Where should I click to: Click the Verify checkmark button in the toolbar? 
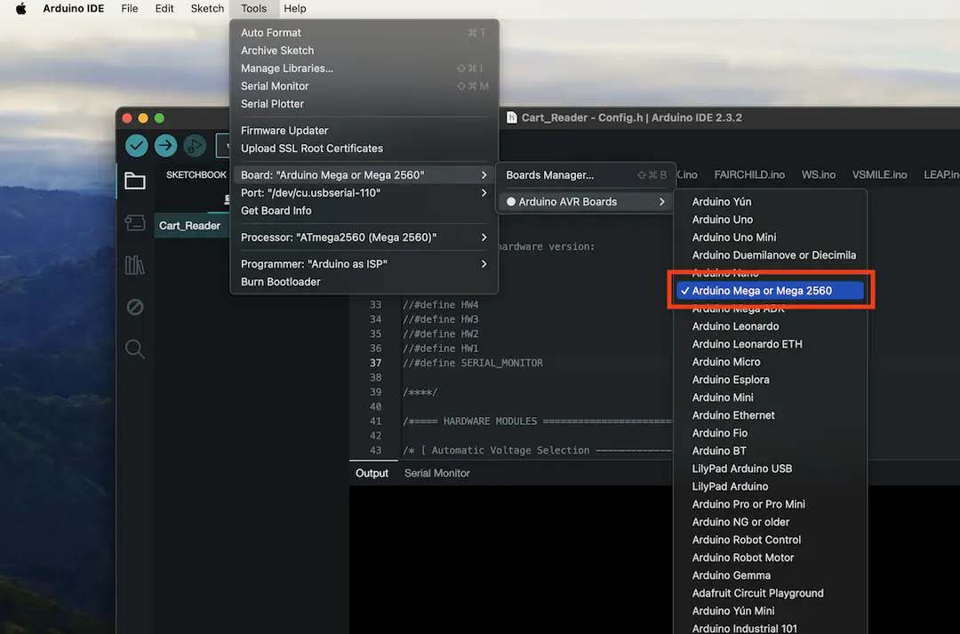click(137, 146)
